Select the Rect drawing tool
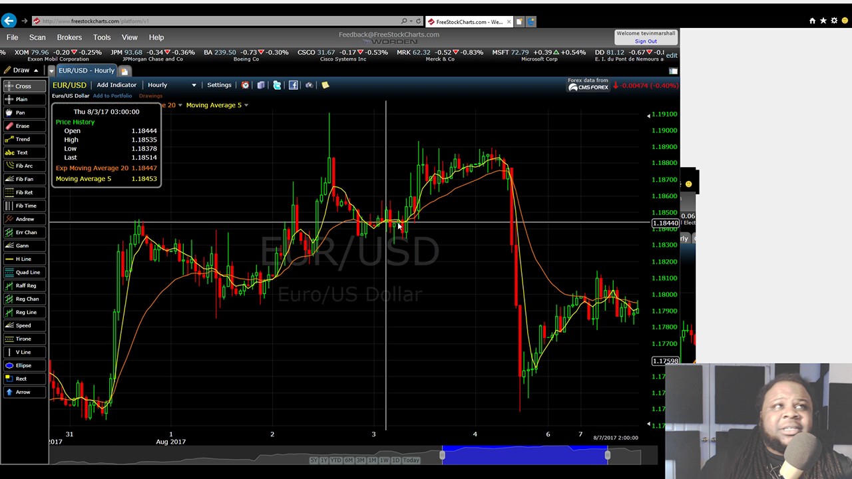Screen dimensions: 852x479 24,379
